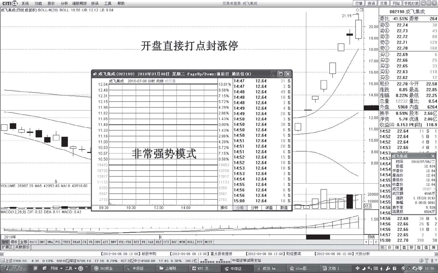This screenshot has height=273, width=438.
Task: Expand the 日线 period selector
Action: coord(371,237)
